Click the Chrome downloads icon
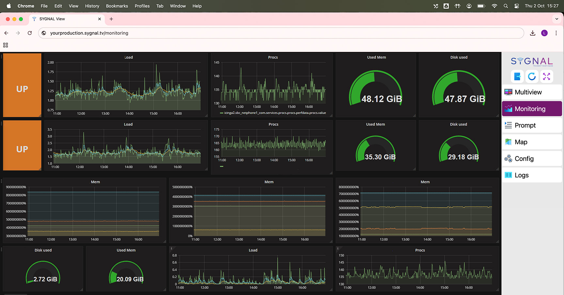The width and height of the screenshot is (564, 295). (533, 33)
